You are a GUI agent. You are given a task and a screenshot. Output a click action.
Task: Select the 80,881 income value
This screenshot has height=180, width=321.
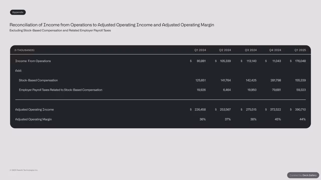(201, 61)
